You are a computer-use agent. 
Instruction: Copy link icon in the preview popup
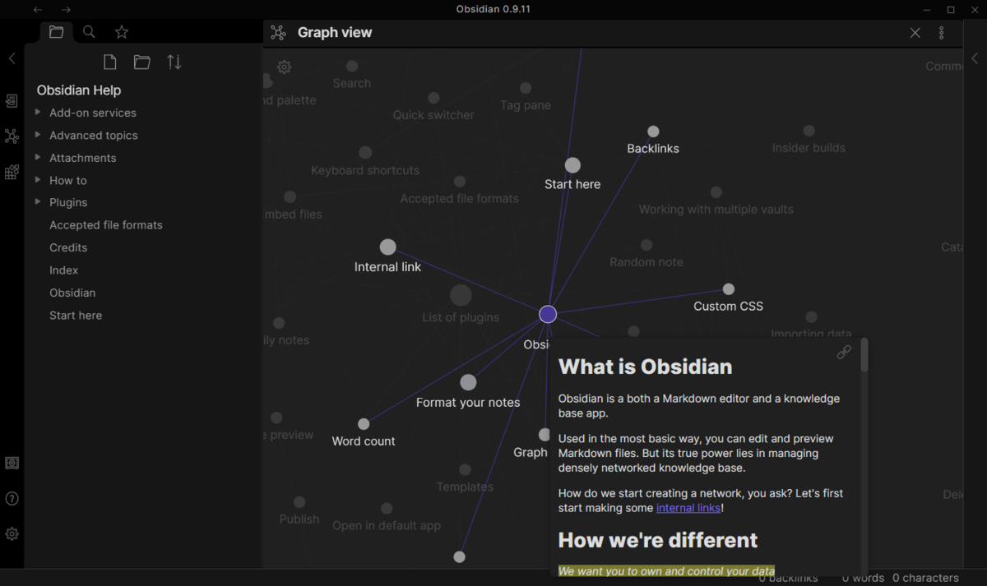(844, 352)
